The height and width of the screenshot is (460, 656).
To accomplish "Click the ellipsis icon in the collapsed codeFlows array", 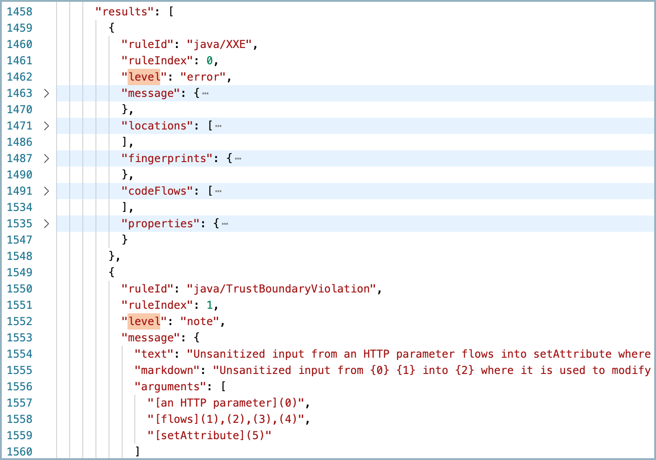I will [x=218, y=191].
